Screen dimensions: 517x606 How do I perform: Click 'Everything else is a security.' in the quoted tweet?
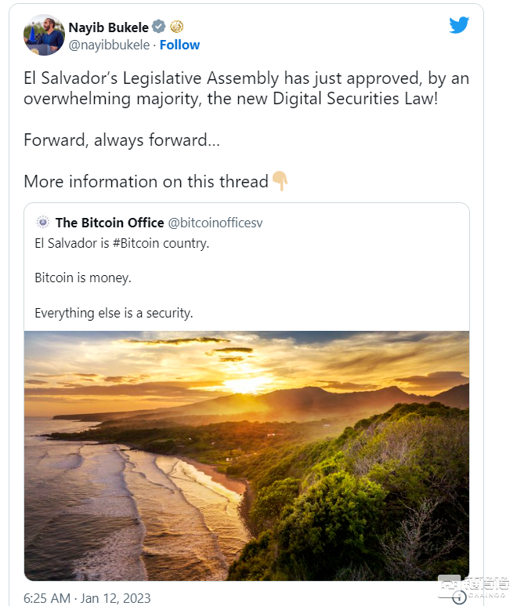pos(114,313)
